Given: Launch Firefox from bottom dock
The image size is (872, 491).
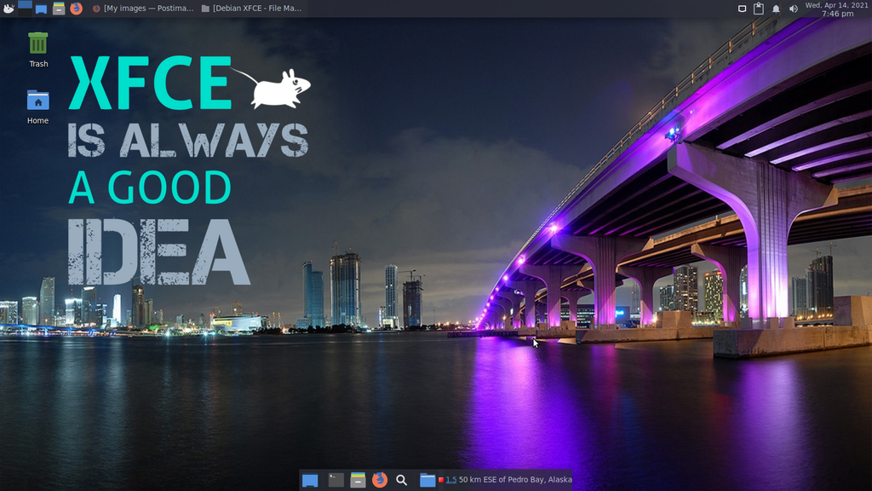Looking at the screenshot, I should click(380, 479).
